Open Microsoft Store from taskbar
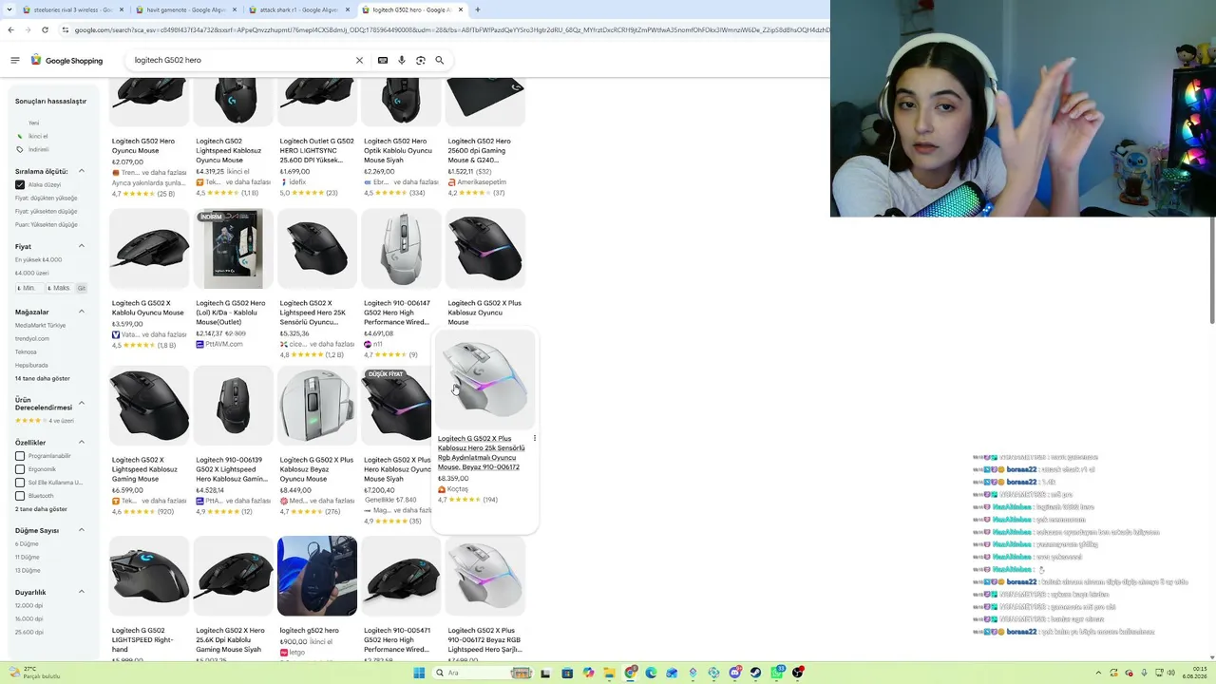 coord(567,673)
